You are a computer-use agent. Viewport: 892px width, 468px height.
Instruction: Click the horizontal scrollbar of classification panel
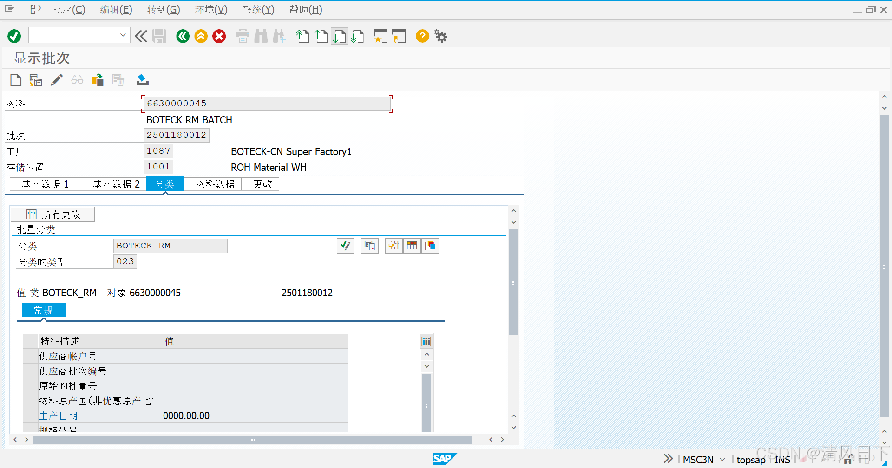click(253, 440)
